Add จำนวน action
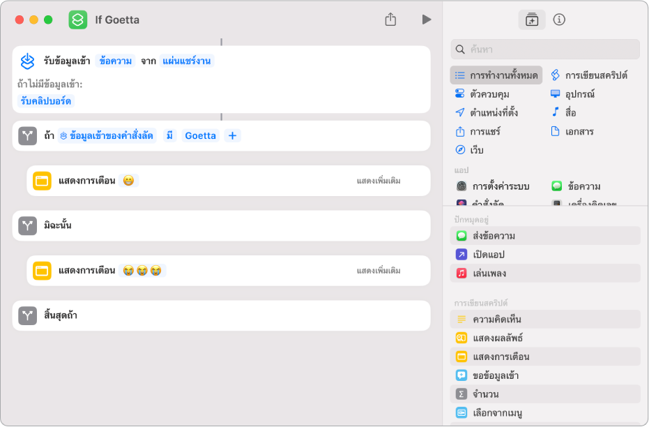649x427 pixels. [545, 394]
